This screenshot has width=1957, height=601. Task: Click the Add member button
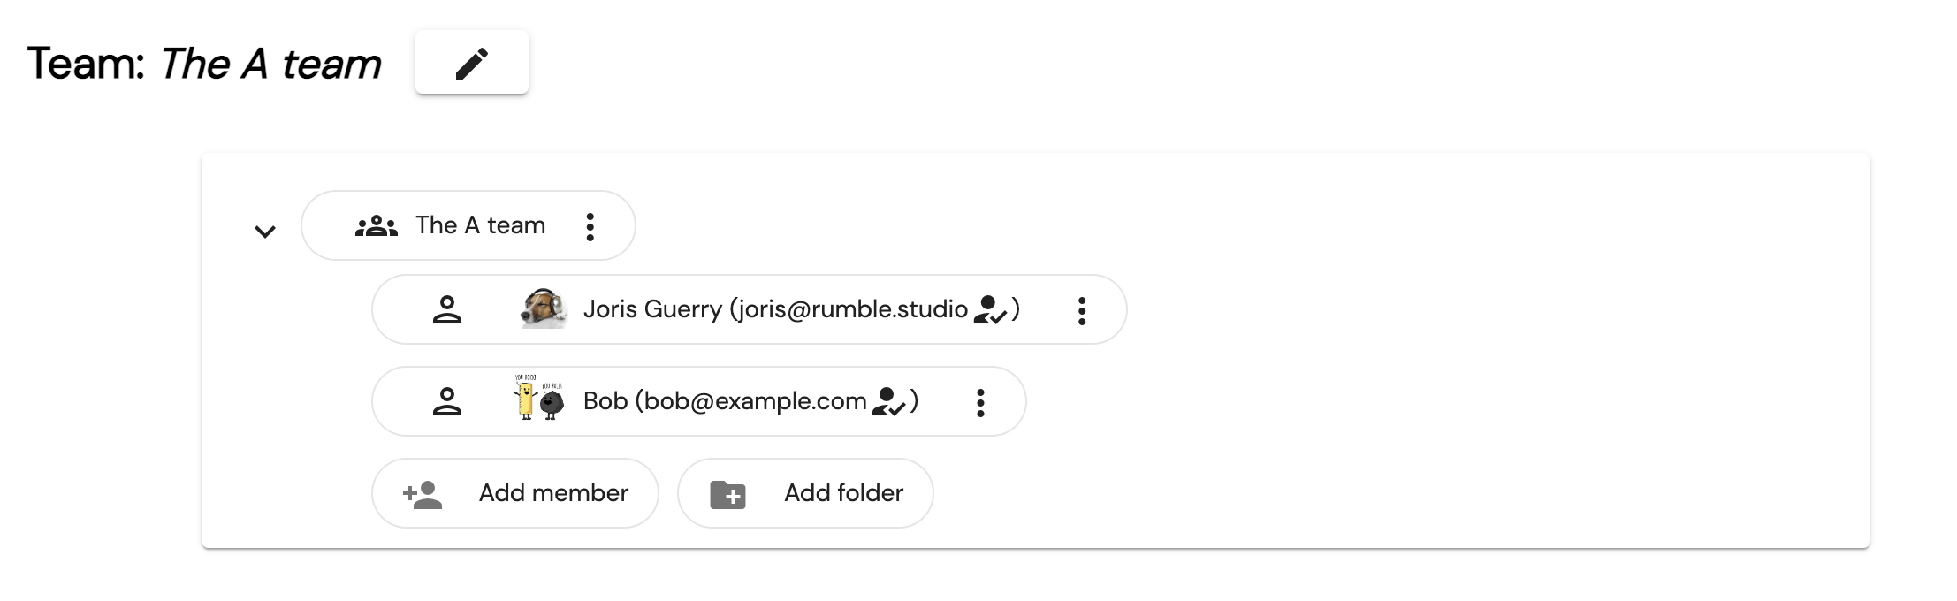click(x=515, y=493)
